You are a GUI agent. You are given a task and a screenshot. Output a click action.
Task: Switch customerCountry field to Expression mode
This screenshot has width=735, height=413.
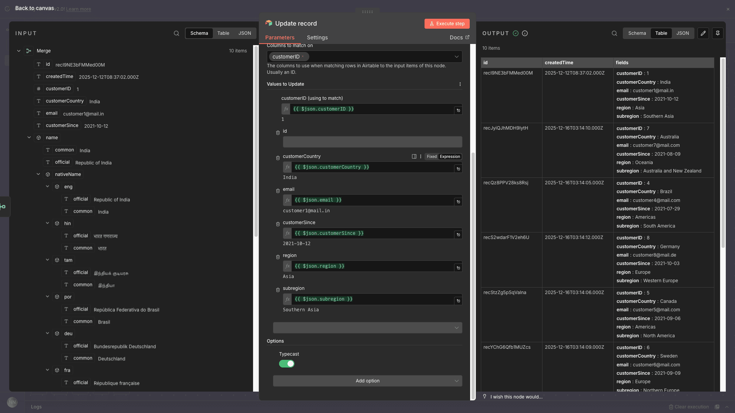pyautogui.click(x=450, y=156)
